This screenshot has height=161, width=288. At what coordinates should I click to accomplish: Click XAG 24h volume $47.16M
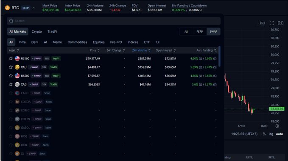tap(145, 84)
